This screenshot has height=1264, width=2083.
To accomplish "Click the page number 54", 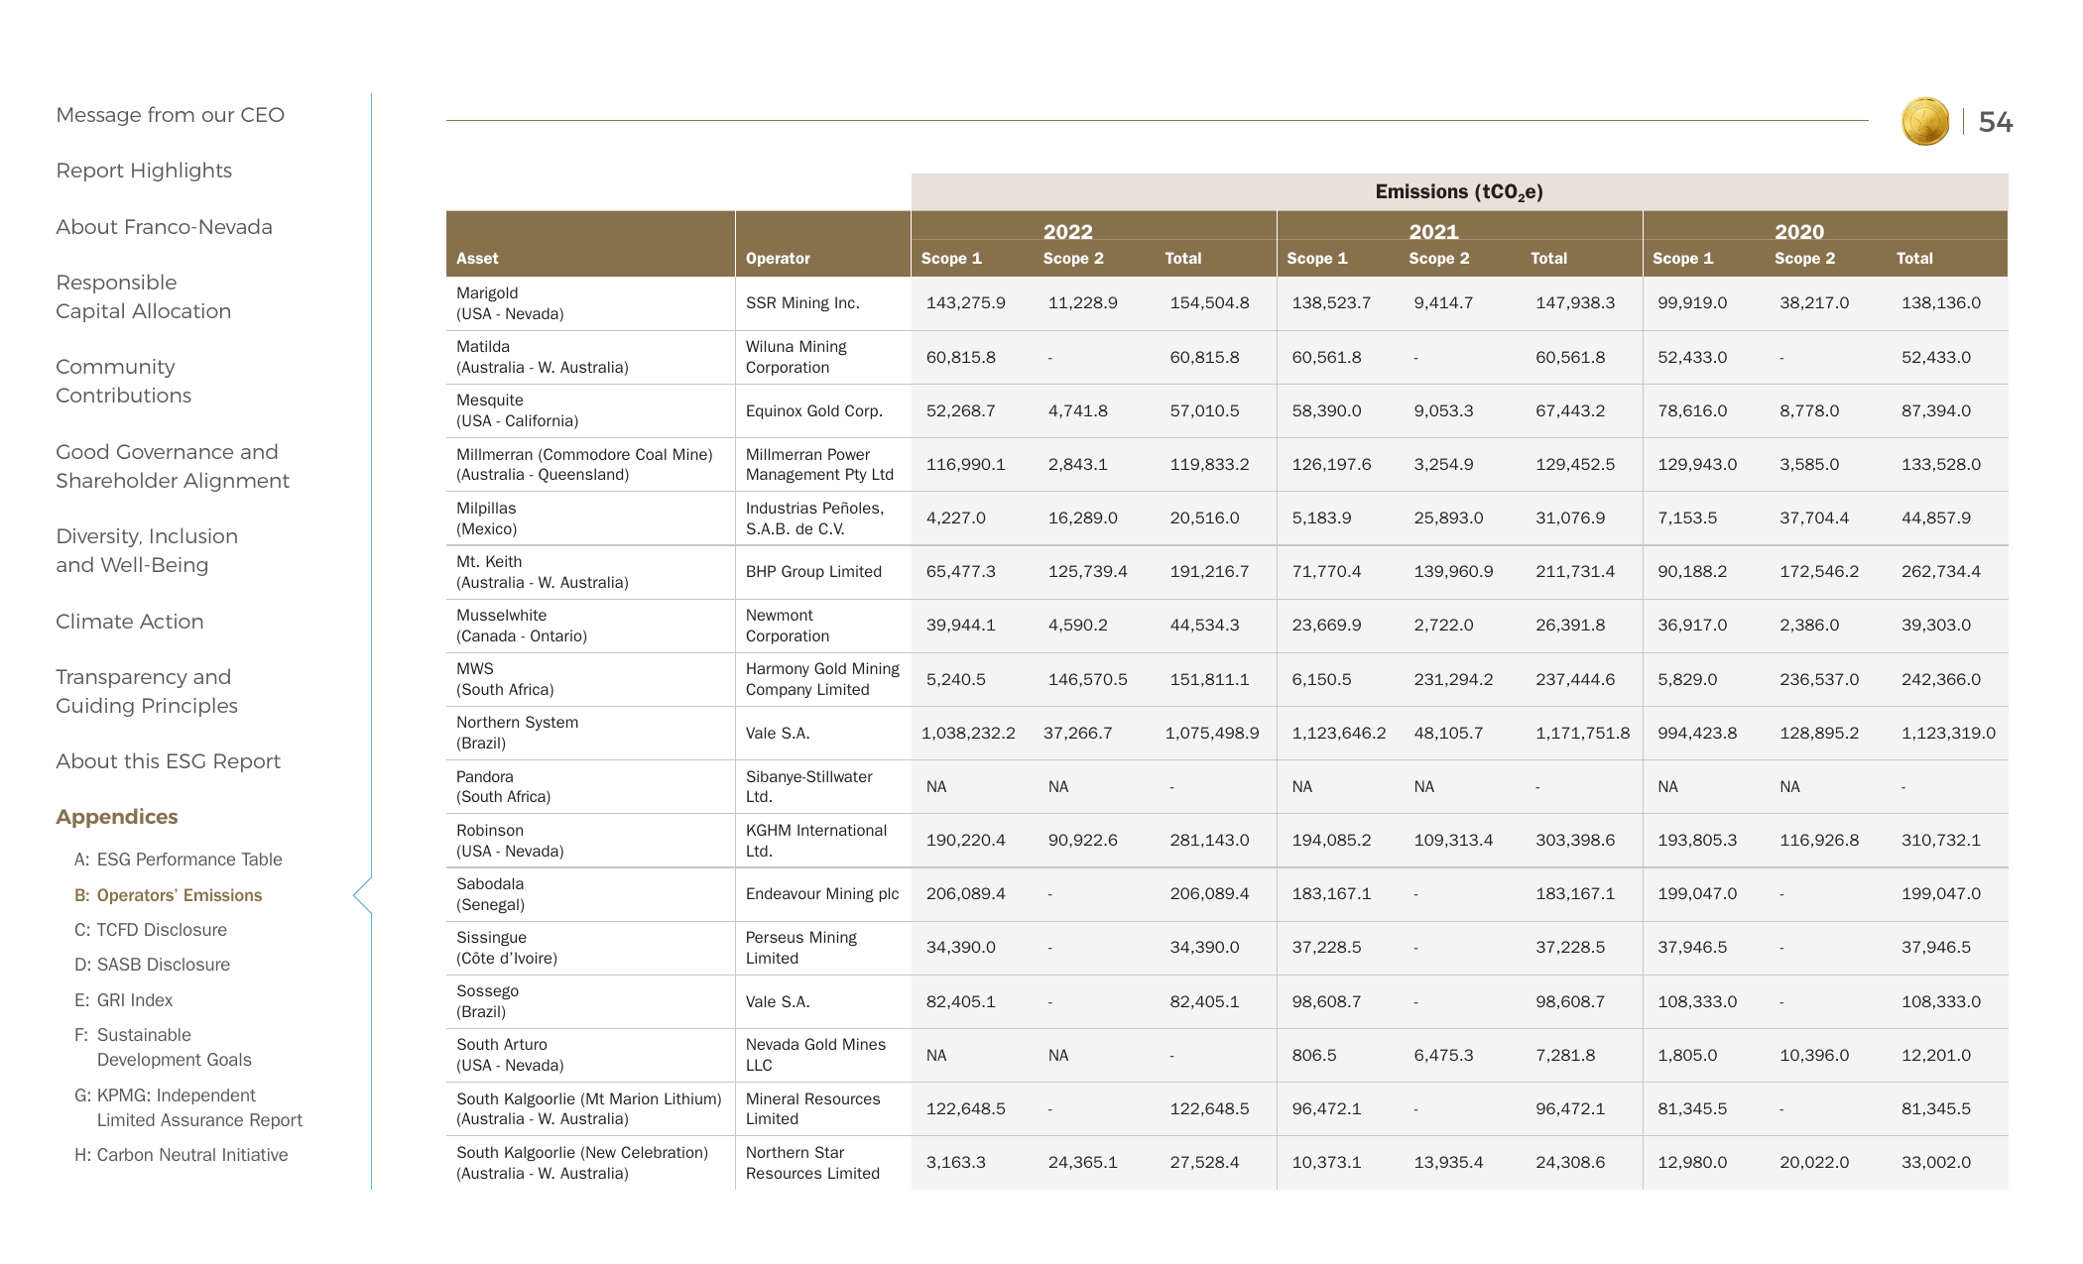I will 1995,122.
